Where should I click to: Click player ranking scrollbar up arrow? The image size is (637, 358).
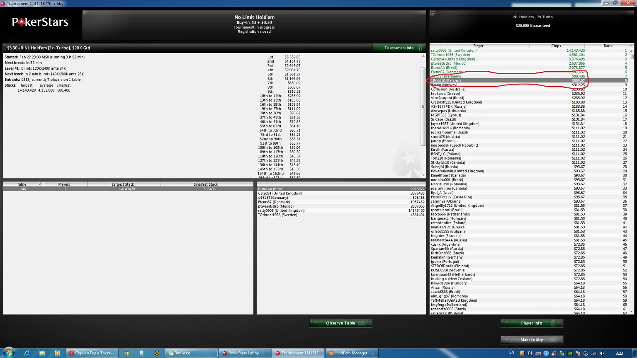[632, 51]
